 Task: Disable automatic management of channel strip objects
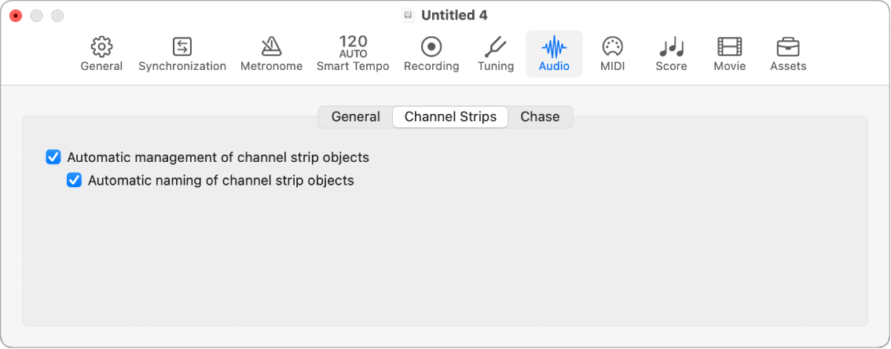(x=53, y=157)
